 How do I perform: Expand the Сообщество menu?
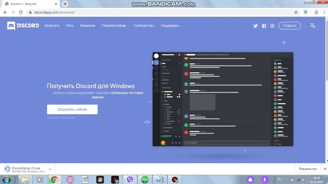click(145, 26)
